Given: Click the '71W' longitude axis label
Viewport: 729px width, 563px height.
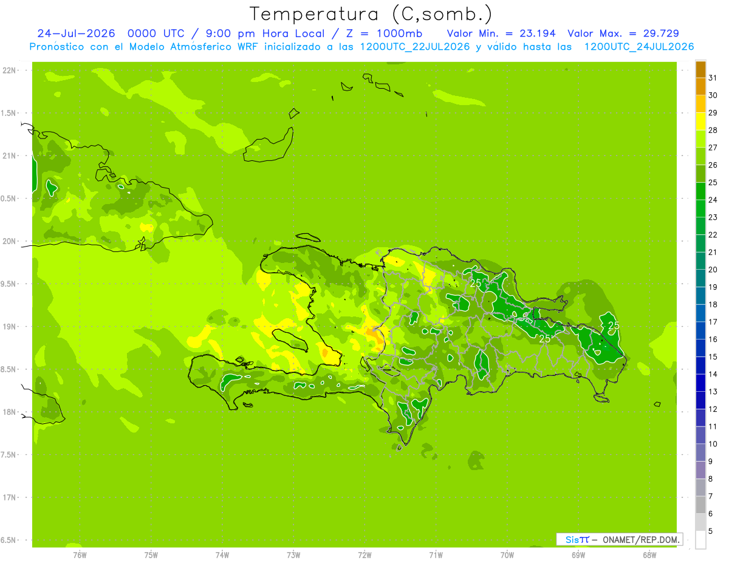Looking at the screenshot, I should click(436, 554).
